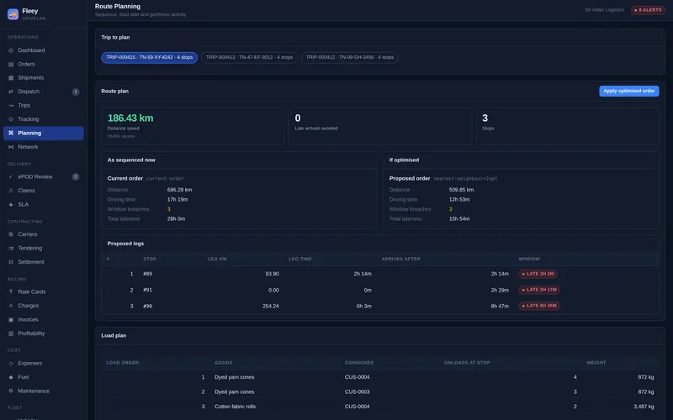Click the Tendering sidebar icon

[x=11, y=248]
